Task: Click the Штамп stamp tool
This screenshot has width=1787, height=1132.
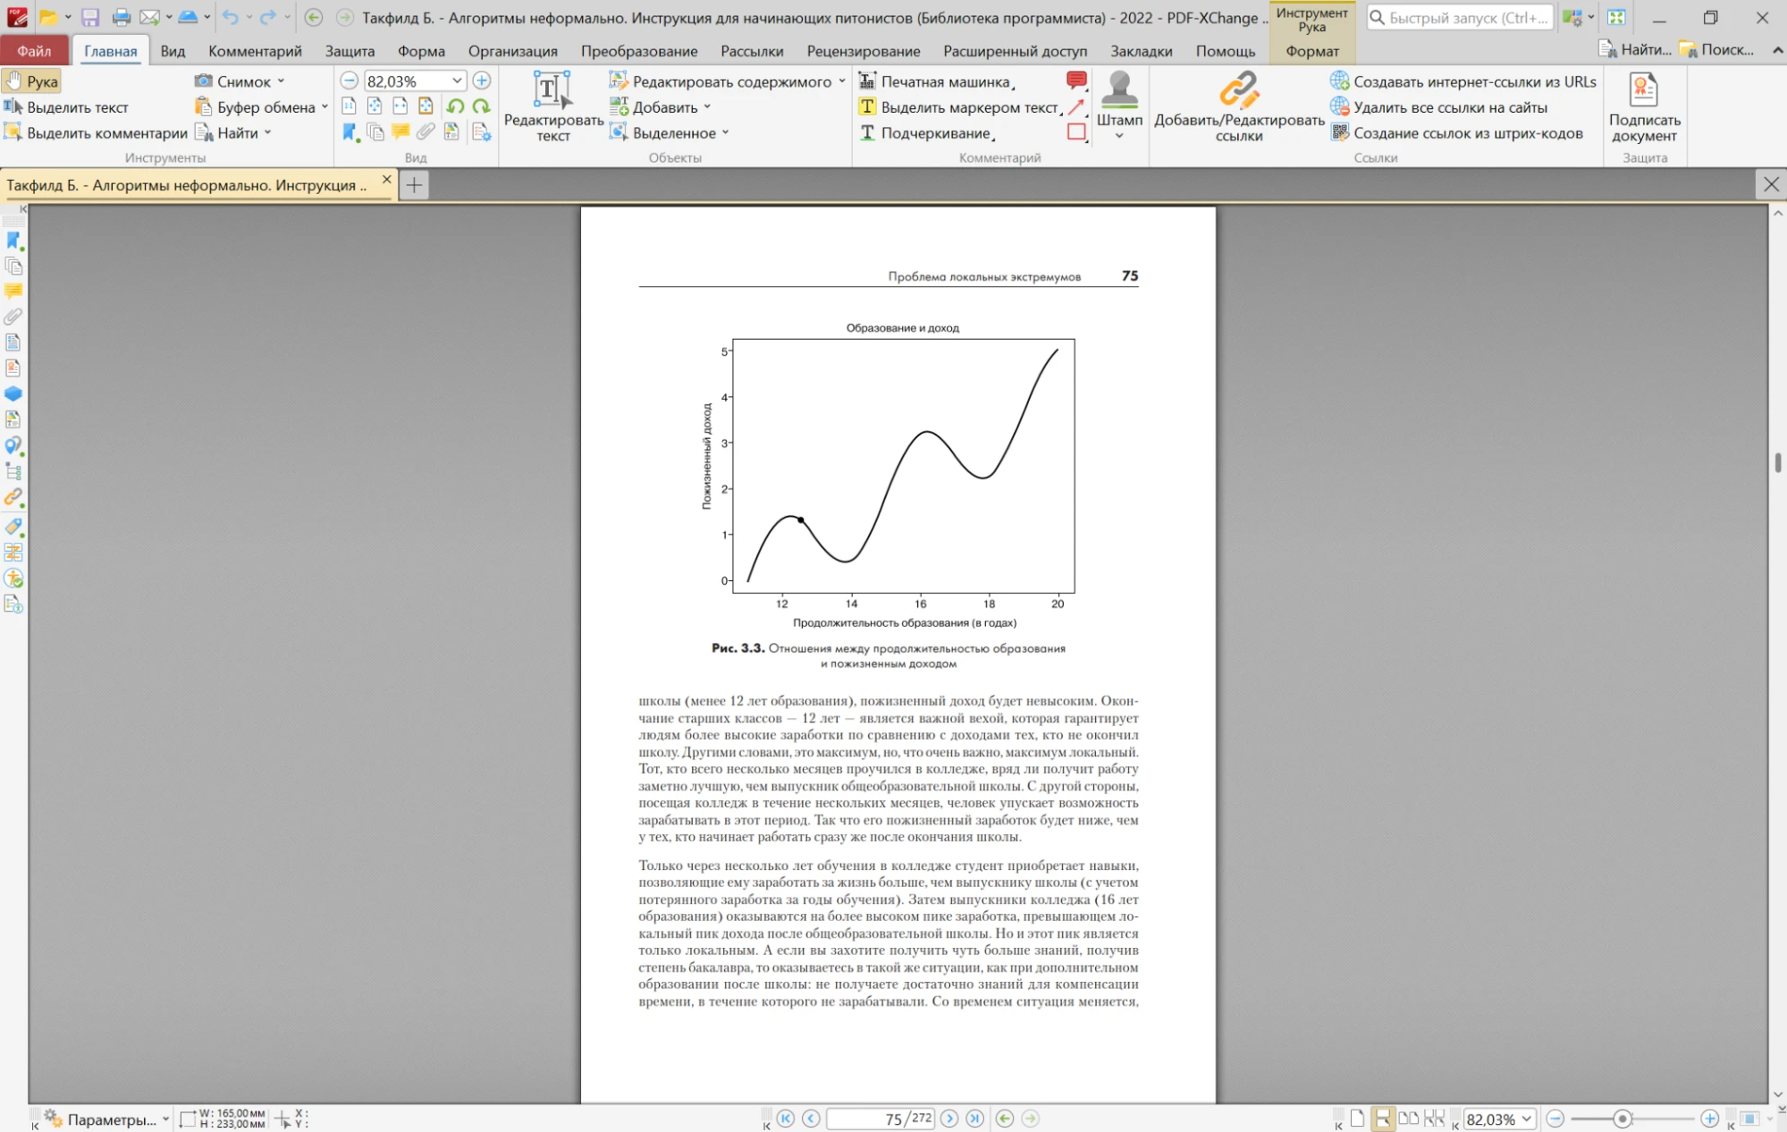Action: [1119, 106]
